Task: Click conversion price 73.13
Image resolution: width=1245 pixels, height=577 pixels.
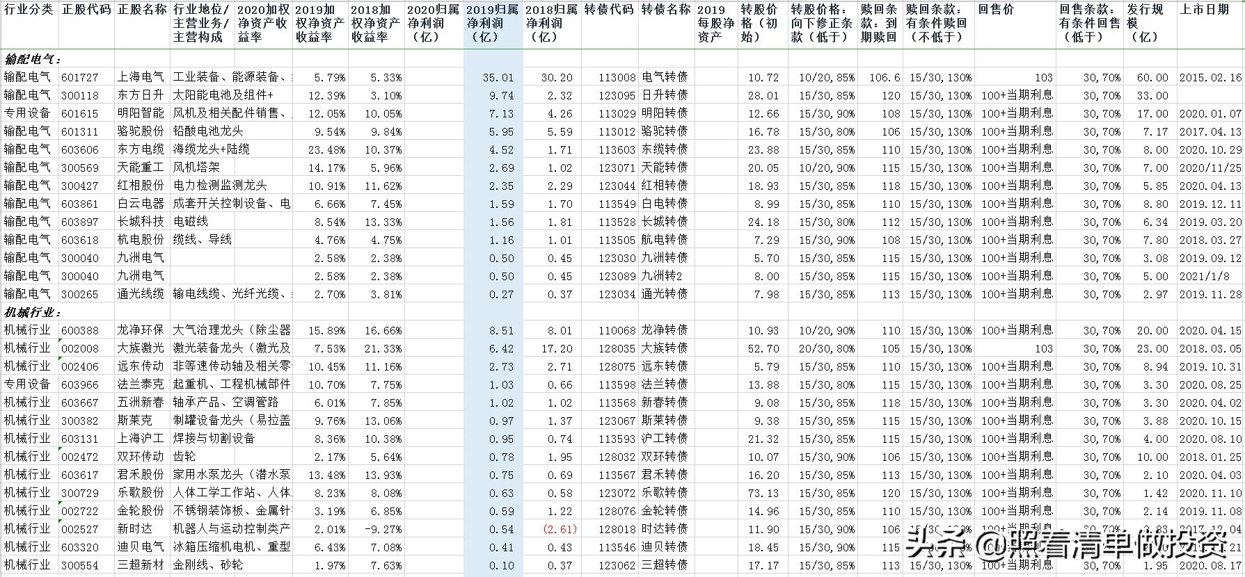Action: coord(763,494)
